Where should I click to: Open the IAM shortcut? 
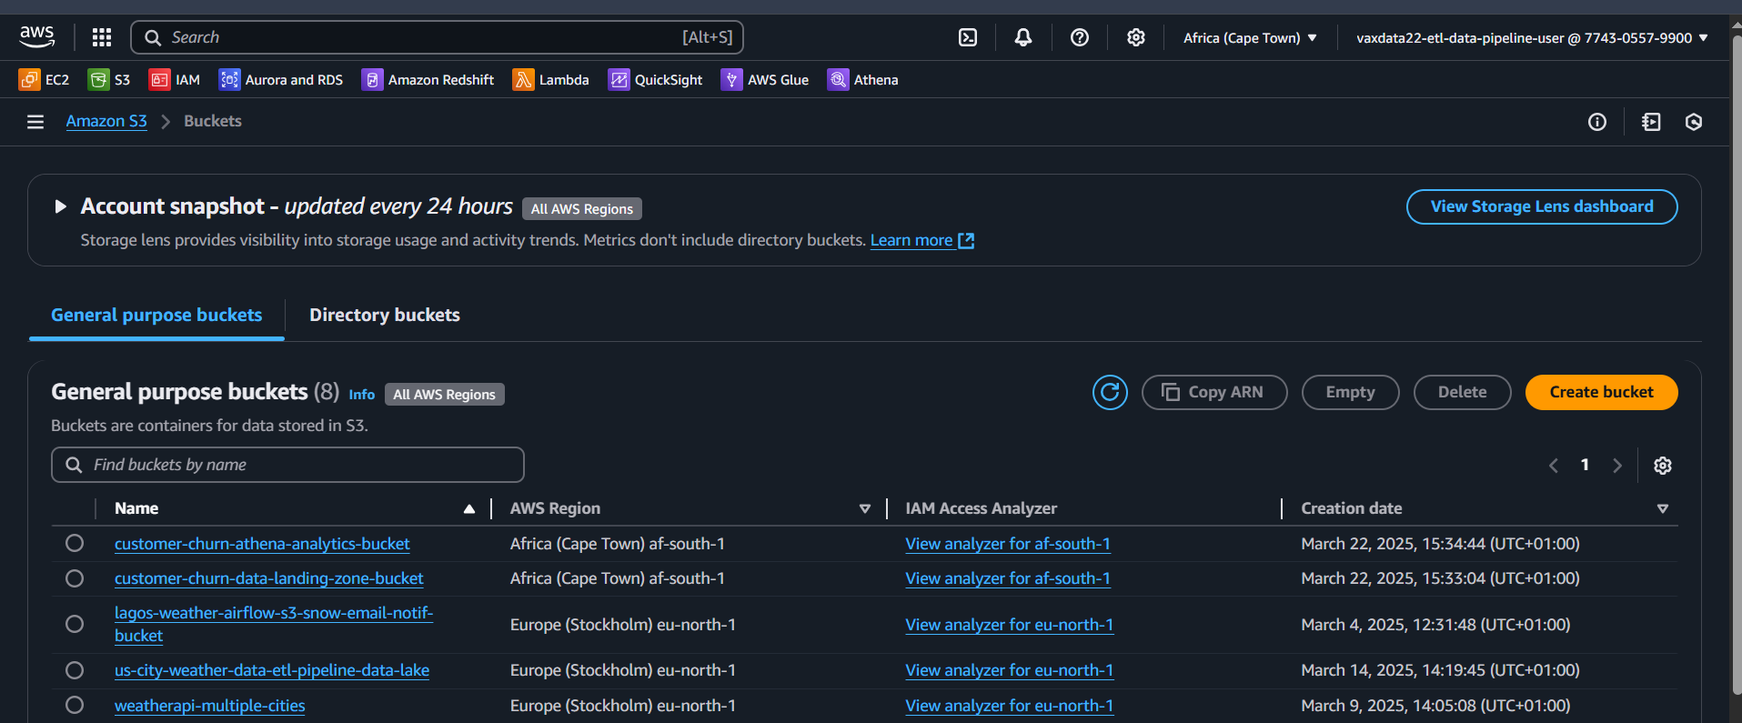point(175,80)
